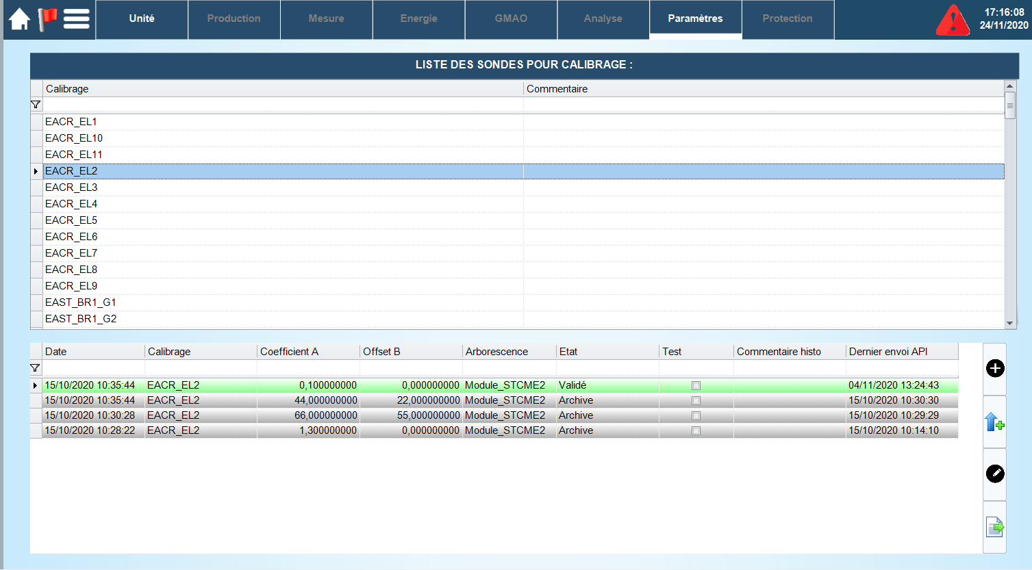Check Test box for coefficient 44,000000000 row
Image resolution: width=1032 pixels, height=570 pixels.
tap(696, 401)
